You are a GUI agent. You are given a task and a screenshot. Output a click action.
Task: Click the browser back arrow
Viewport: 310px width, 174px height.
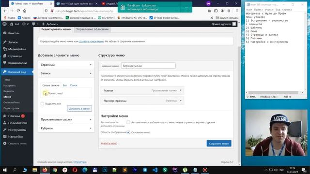click(5, 11)
